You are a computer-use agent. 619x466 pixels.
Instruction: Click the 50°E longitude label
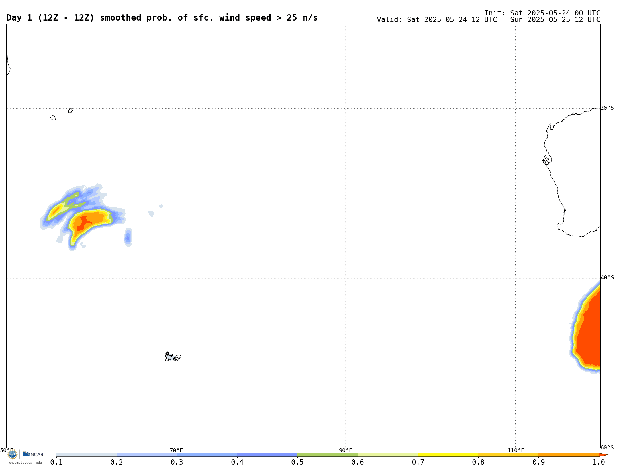coord(7,451)
